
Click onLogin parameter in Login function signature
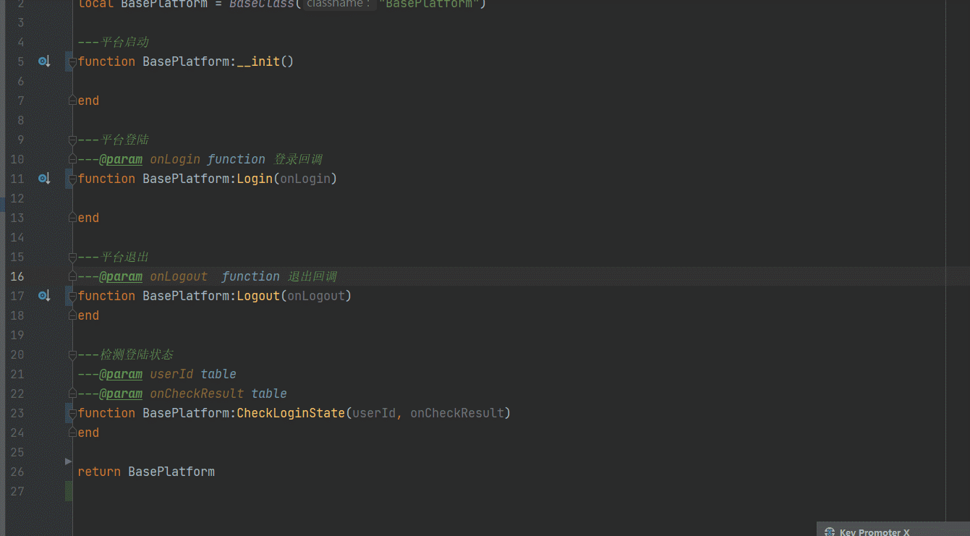(305, 179)
